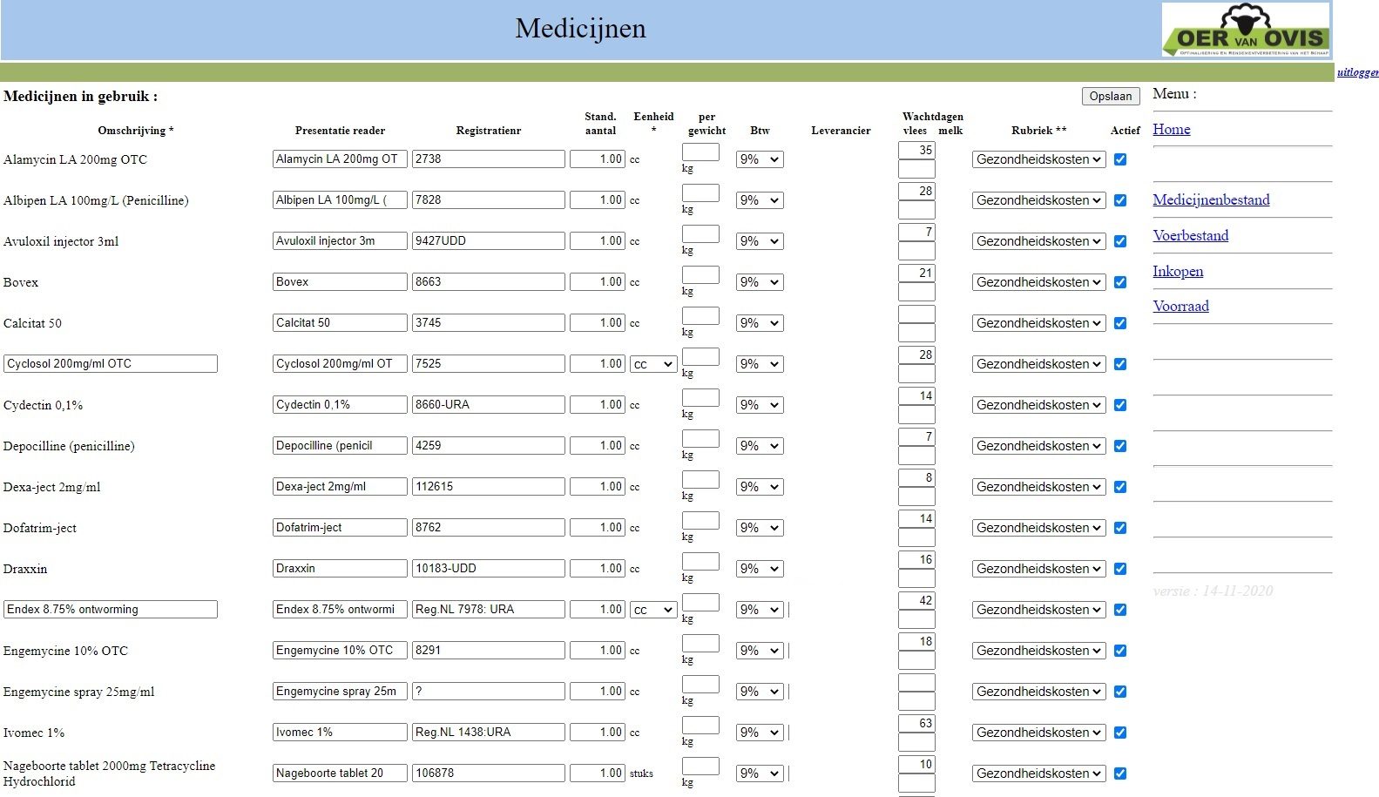Click the Draxxin registratienr field
This screenshot has width=1379, height=797.
(488, 569)
